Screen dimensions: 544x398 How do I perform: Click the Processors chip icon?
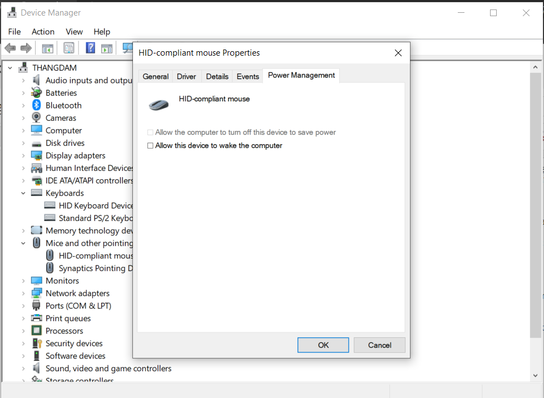pyautogui.click(x=36, y=330)
